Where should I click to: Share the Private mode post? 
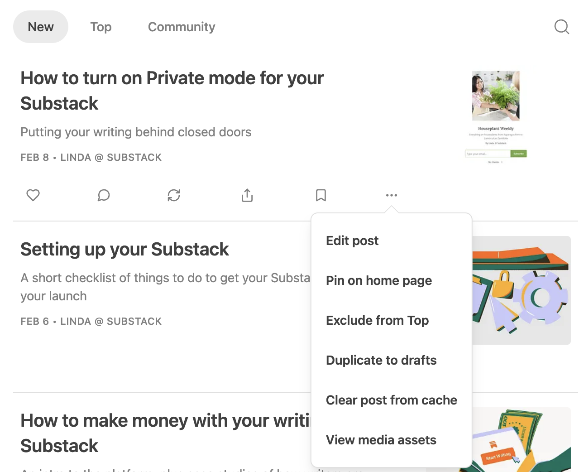tap(247, 195)
